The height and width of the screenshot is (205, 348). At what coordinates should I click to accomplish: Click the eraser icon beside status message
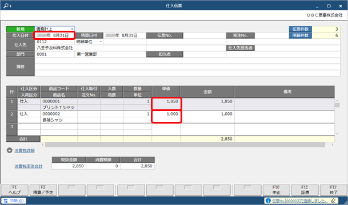[333, 200]
